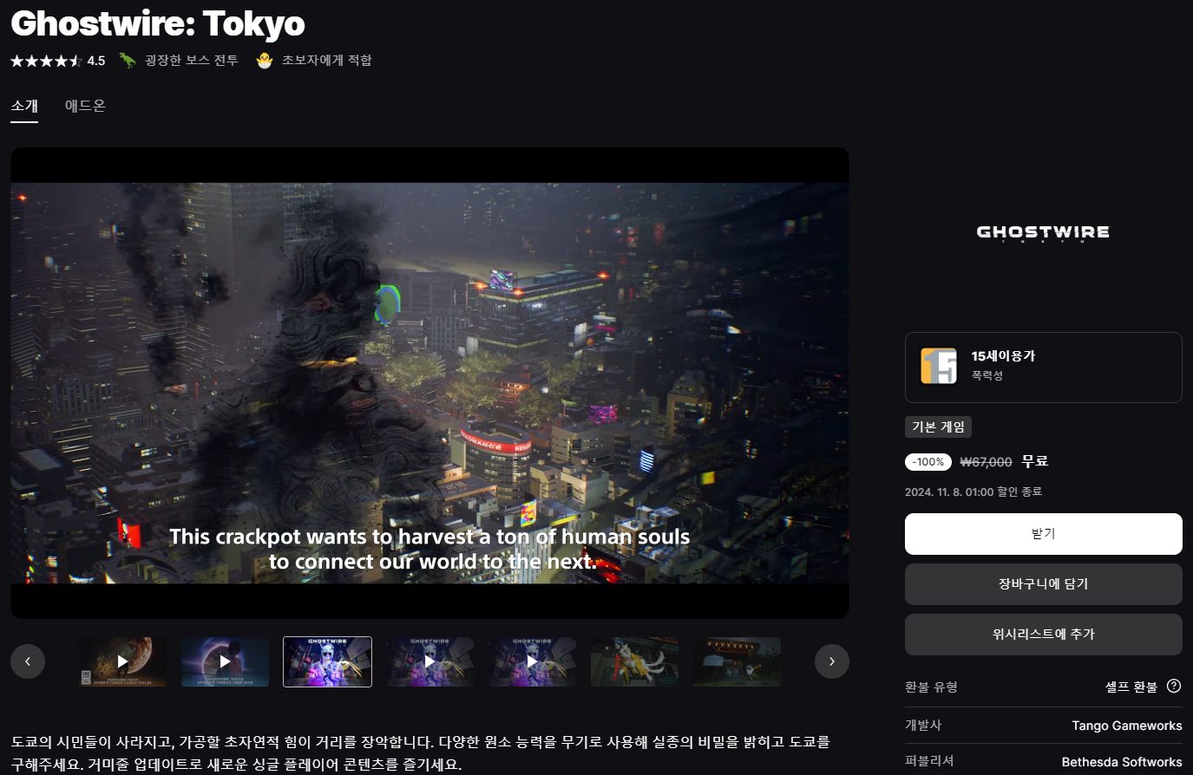Open developer Tango Gameworks link
1193x775 pixels.
point(1126,726)
